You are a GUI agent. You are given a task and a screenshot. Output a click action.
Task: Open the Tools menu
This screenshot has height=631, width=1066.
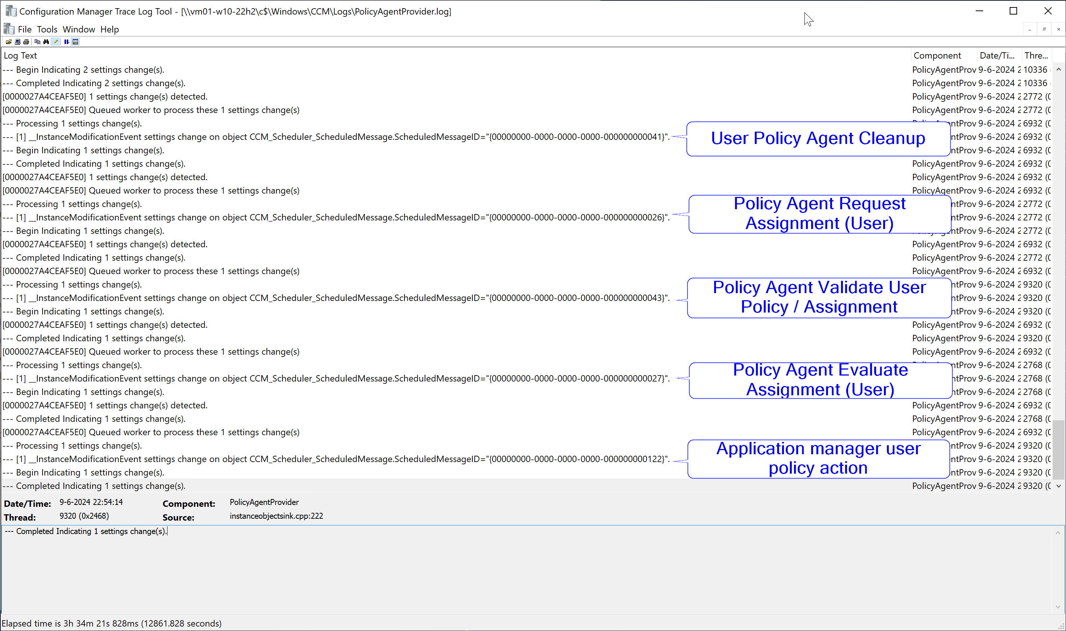pos(47,29)
